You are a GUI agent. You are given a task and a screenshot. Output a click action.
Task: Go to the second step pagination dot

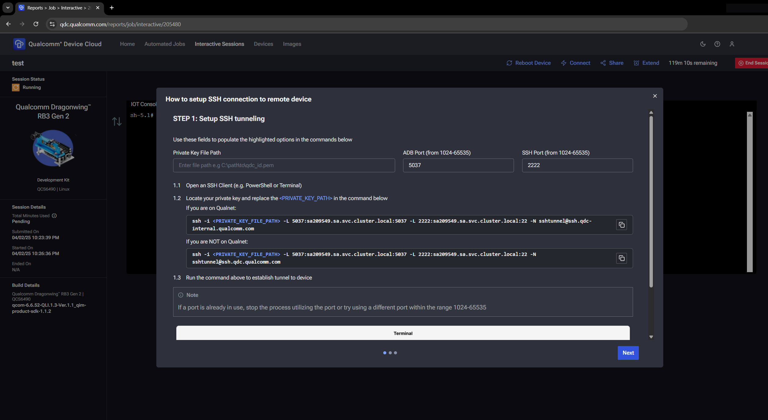pyautogui.click(x=390, y=353)
